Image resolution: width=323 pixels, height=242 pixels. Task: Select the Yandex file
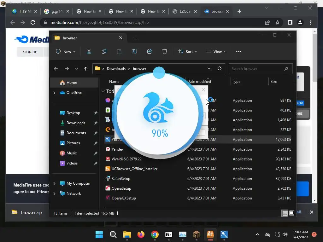point(117,149)
